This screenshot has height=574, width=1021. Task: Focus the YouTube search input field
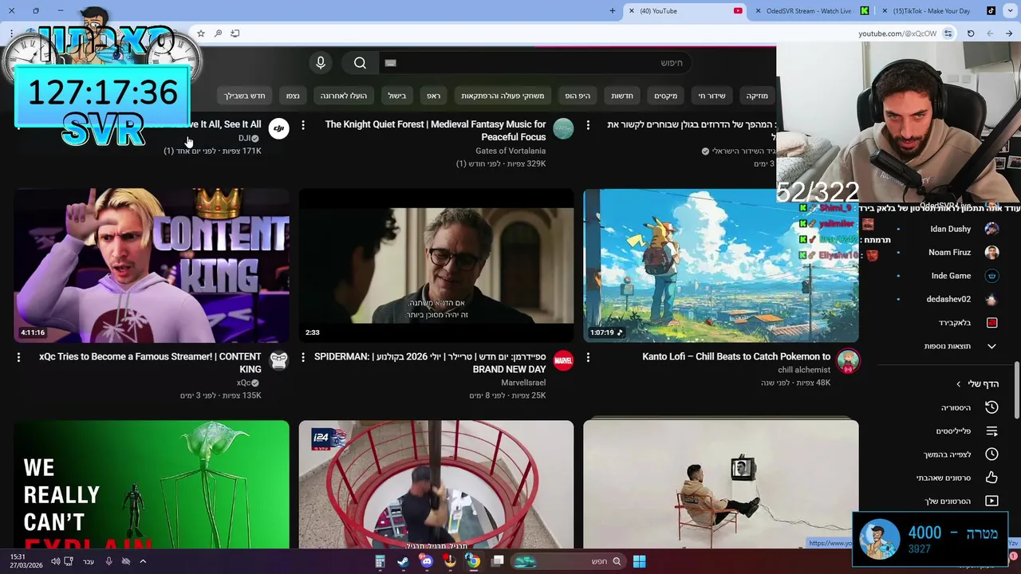pyautogui.click(x=534, y=63)
